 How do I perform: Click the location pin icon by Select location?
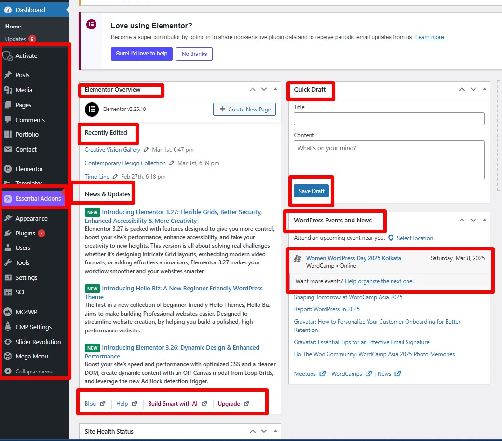click(x=391, y=238)
